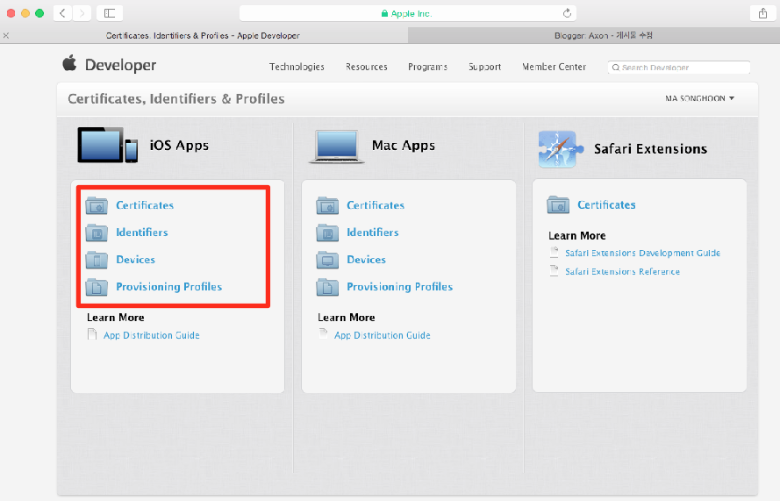Switch to the Blogger: Axon tab

594,35
